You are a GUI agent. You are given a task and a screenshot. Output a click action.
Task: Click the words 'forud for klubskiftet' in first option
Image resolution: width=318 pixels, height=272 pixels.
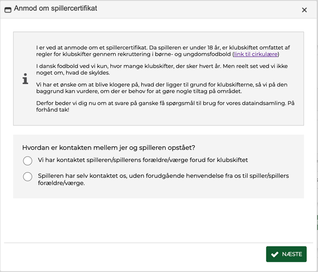[216, 160]
